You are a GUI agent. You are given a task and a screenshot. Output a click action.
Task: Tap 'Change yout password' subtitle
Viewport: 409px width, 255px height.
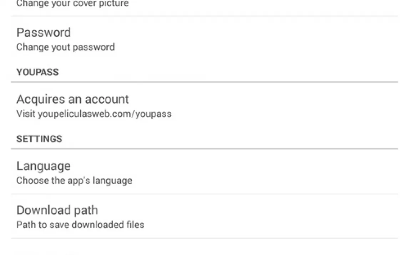(65, 47)
